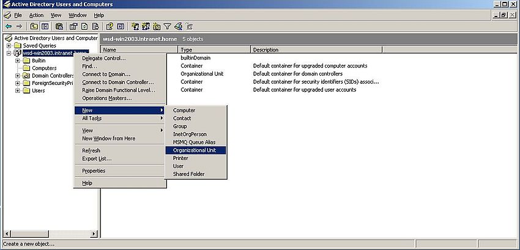Click the tree pane horizontal scrollbar
This screenshot has width=520, height=250.
tap(49, 233)
